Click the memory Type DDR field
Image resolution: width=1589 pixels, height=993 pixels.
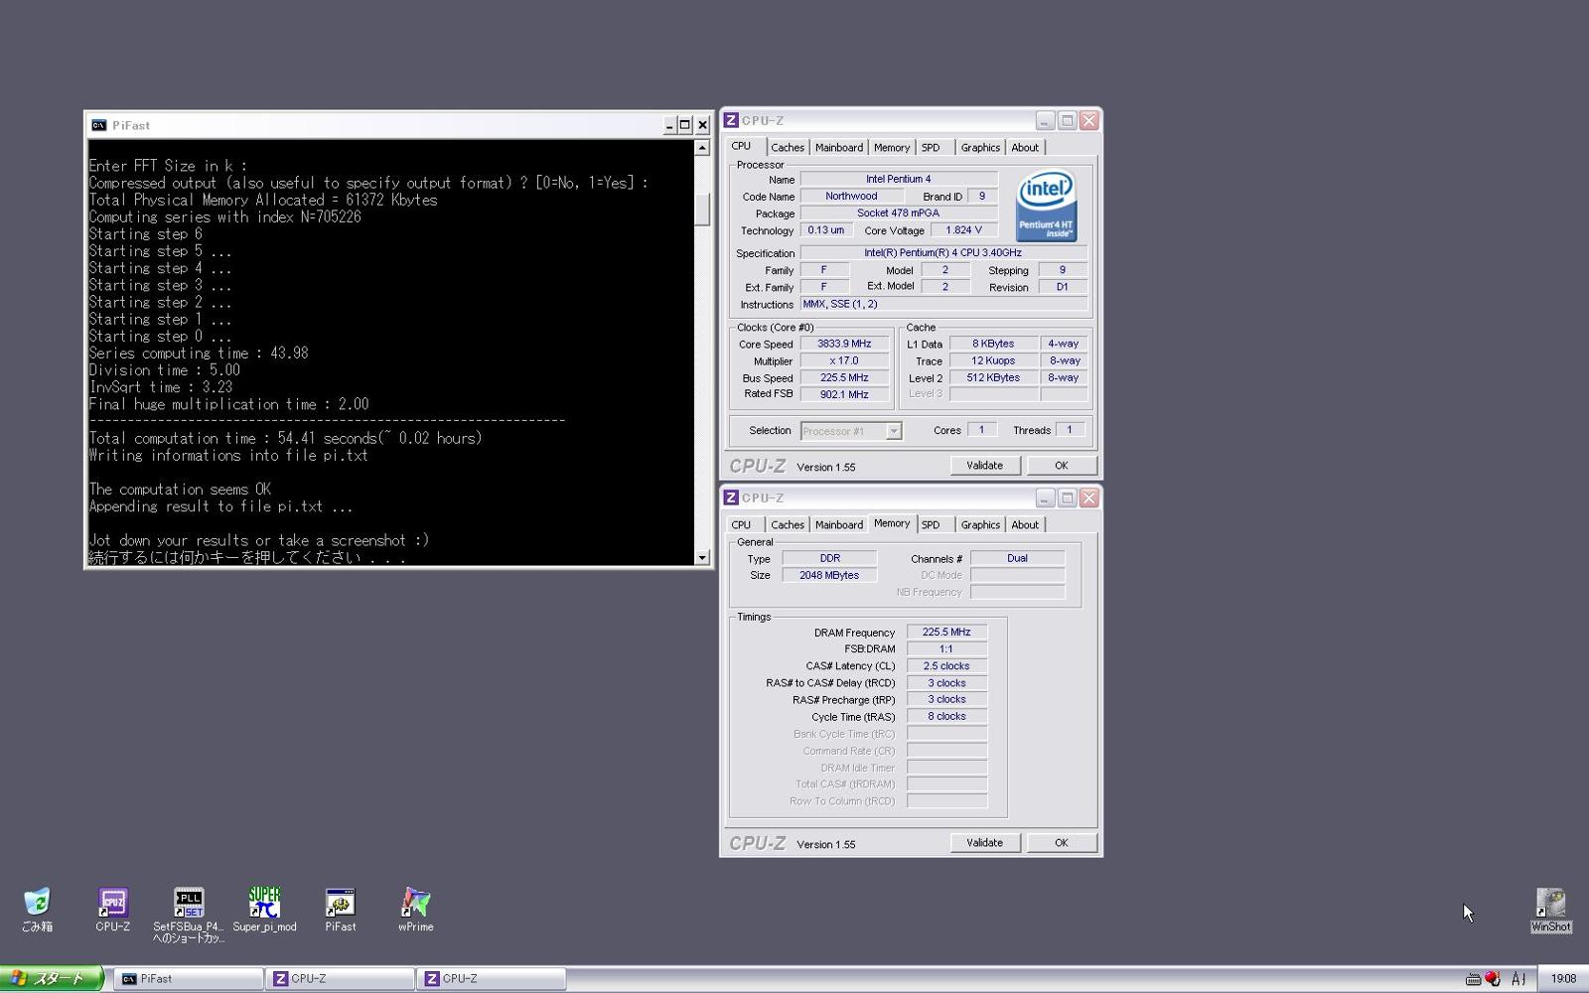tap(829, 558)
